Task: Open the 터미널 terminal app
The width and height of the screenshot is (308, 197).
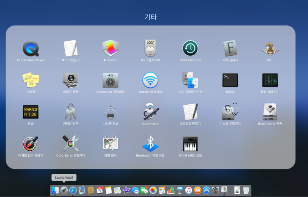Action: click(230, 80)
